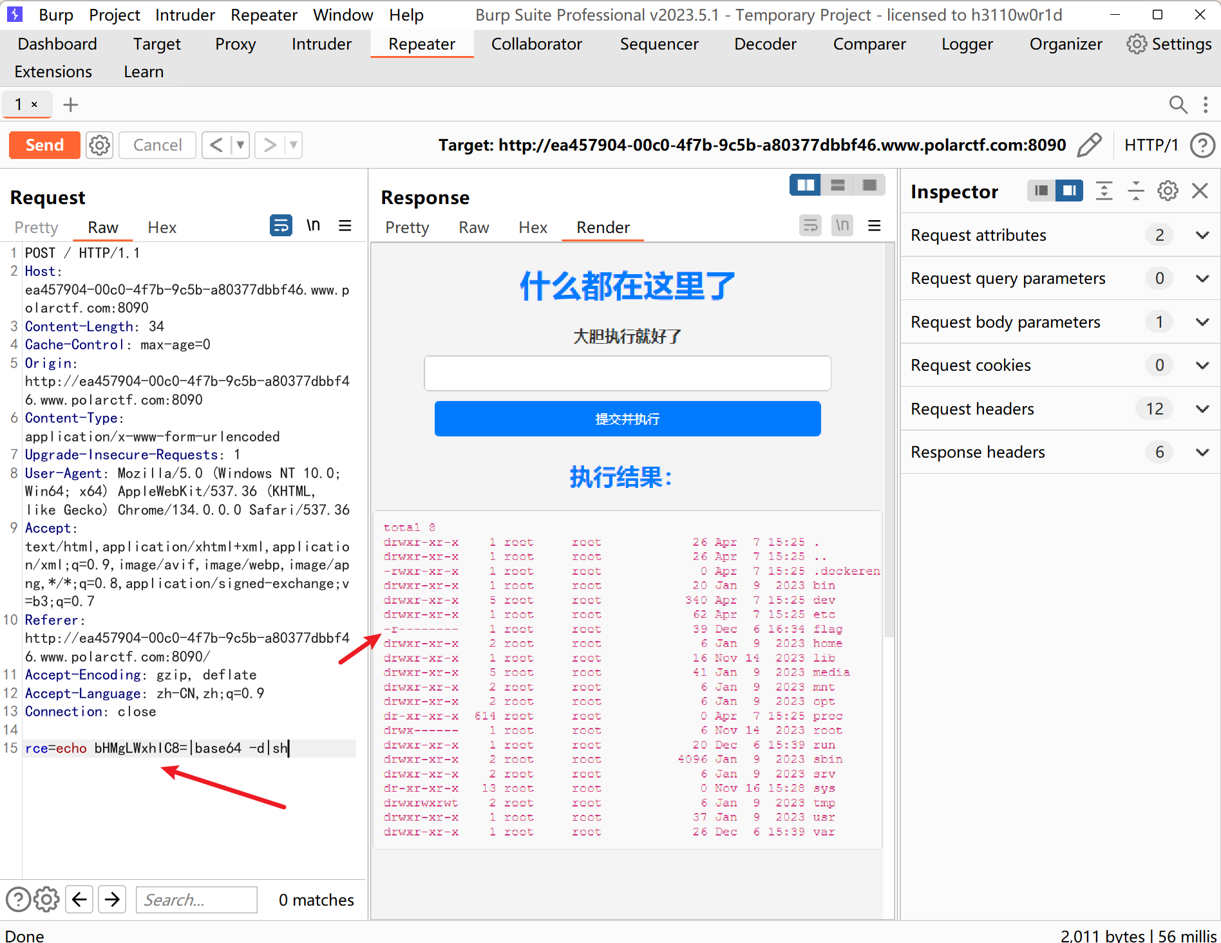Image resolution: width=1221 pixels, height=943 pixels.
Task: Show response in Pretty view
Action: (x=407, y=227)
